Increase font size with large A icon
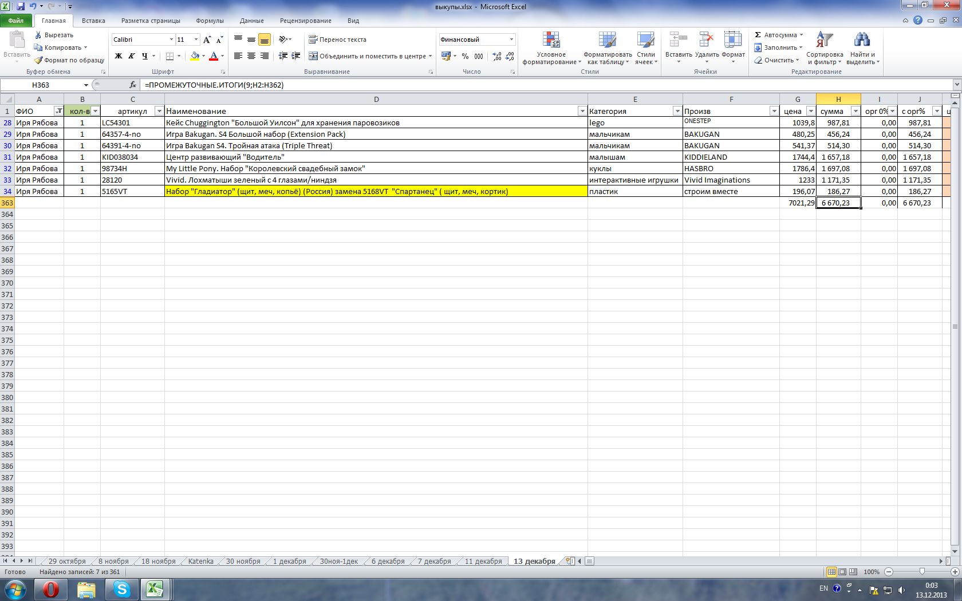Screen dimensions: 962x601 tap(207, 39)
